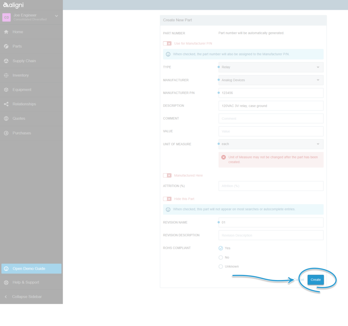Click inside the Comment field
The width and height of the screenshot is (348, 326).
click(271, 118)
